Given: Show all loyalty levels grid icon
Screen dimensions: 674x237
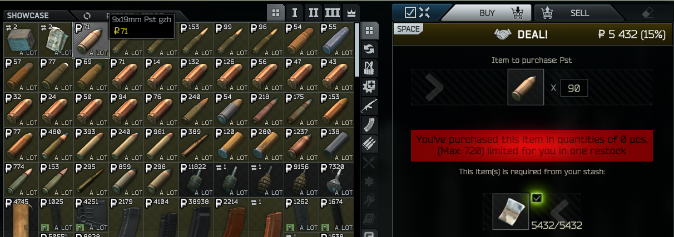Looking at the screenshot, I should pyautogui.click(x=275, y=13).
